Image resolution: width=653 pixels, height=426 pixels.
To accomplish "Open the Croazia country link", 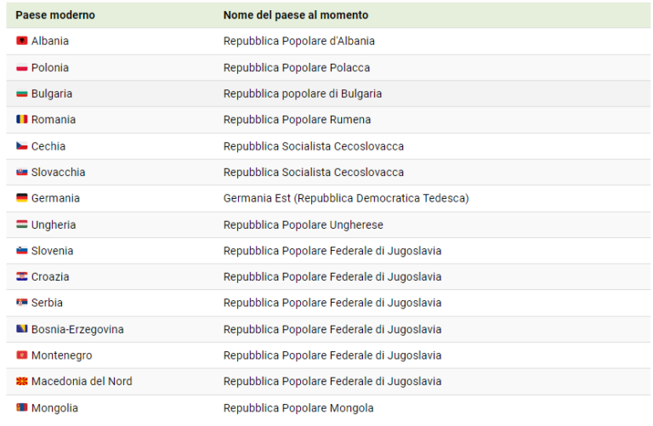I will 50,277.
